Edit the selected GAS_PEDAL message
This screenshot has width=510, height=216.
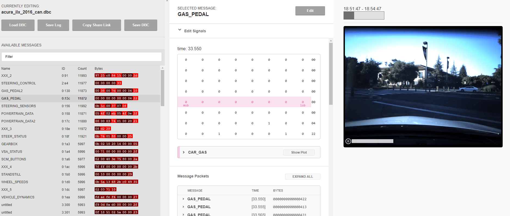[310, 11]
